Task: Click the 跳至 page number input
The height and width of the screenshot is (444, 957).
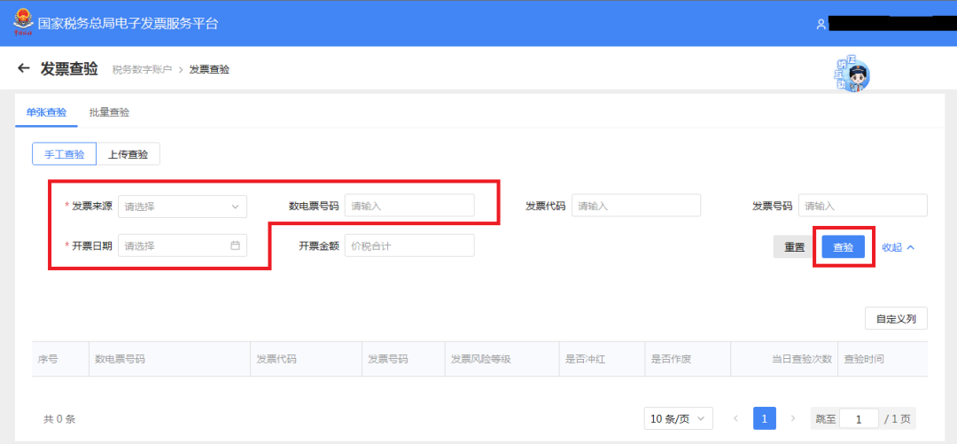Action: 859,419
